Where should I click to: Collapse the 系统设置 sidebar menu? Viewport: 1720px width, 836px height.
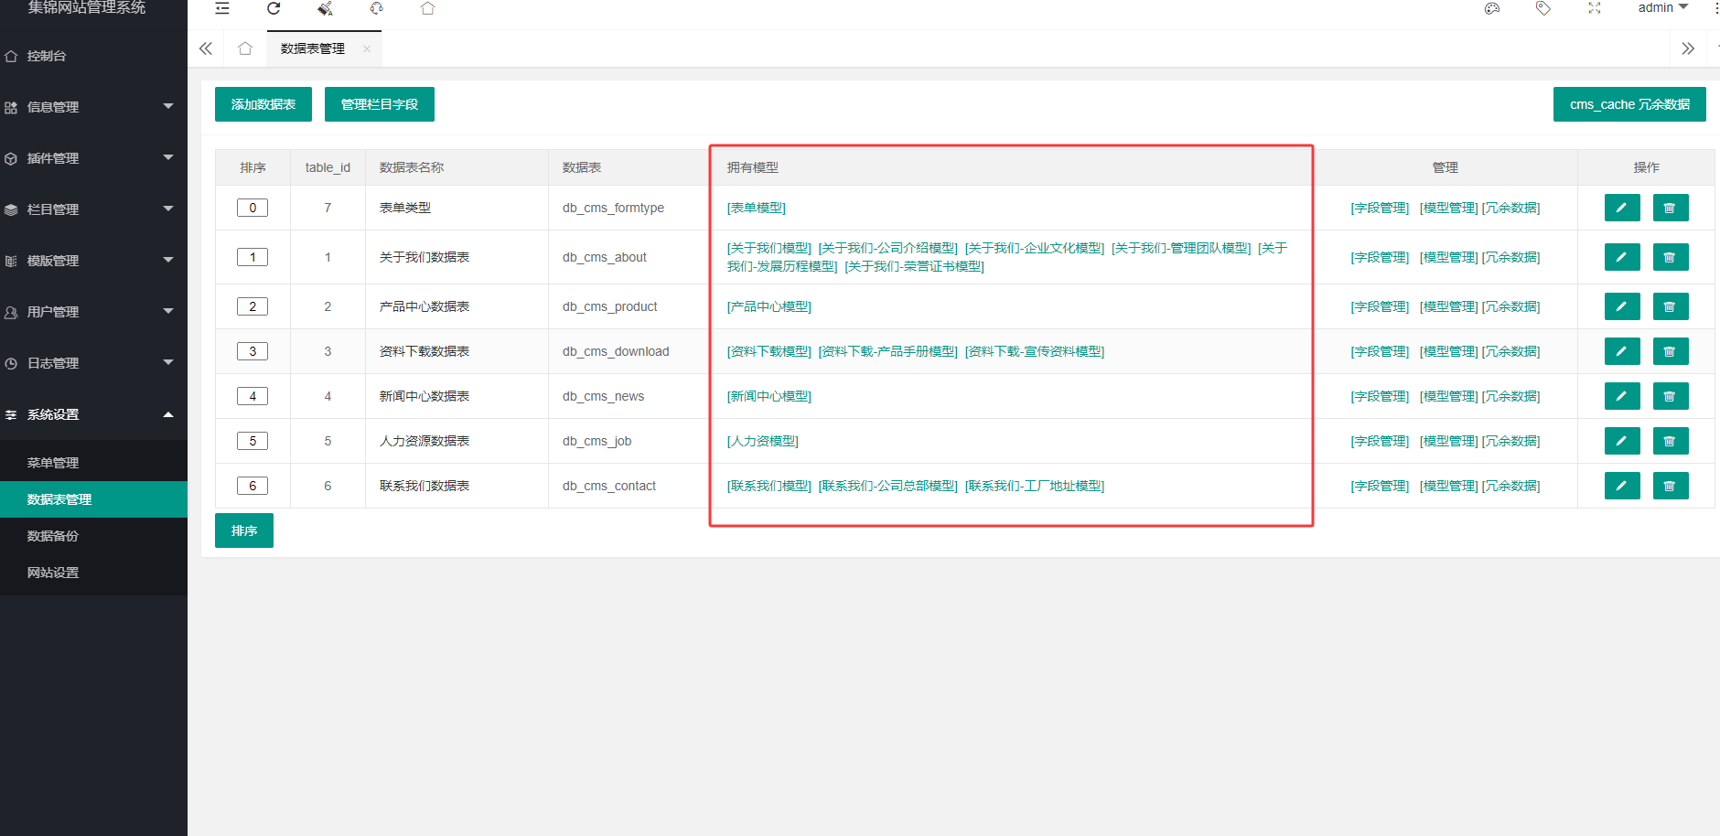(x=91, y=414)
